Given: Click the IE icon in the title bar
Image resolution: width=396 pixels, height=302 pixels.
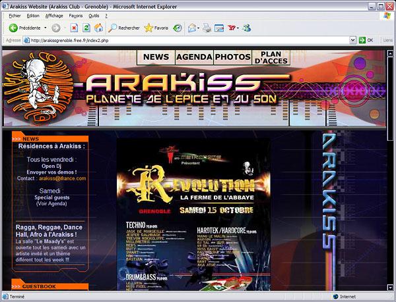Looking at the screenshot, I should (x=5, y=7).
